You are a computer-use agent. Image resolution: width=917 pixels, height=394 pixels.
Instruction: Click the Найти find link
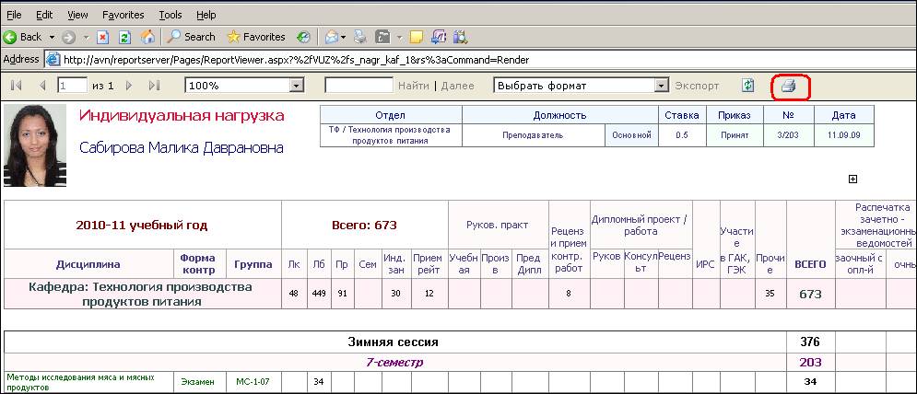coord(414,86)
